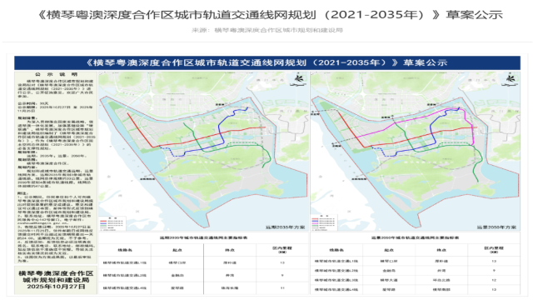Image resolution: width=533 pixels, height=300 pixels.
Task: Click the '远景2050年方案' map label
Action: click(x=496, y=227)
